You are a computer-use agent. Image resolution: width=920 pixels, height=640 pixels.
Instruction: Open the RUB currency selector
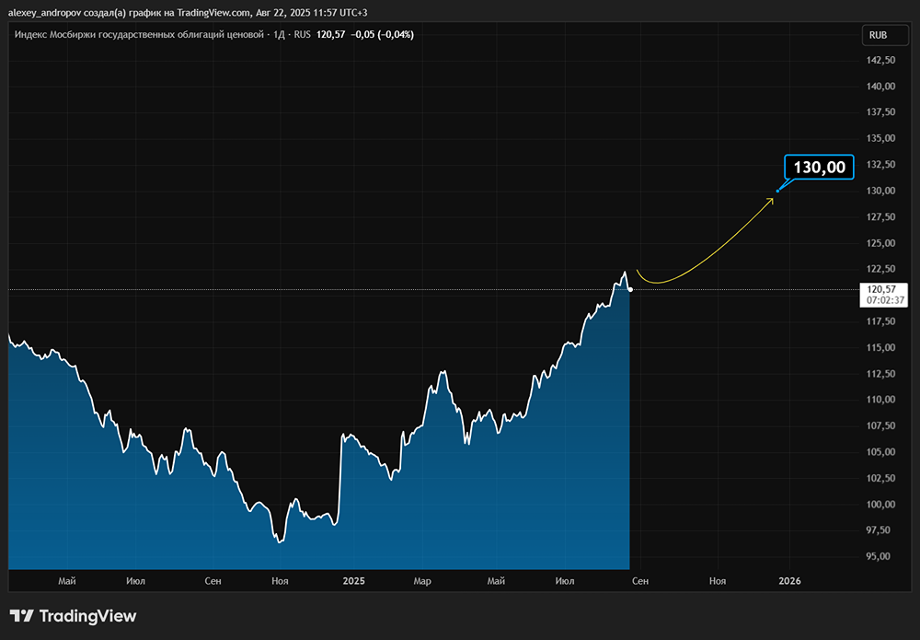click(879, 35)
